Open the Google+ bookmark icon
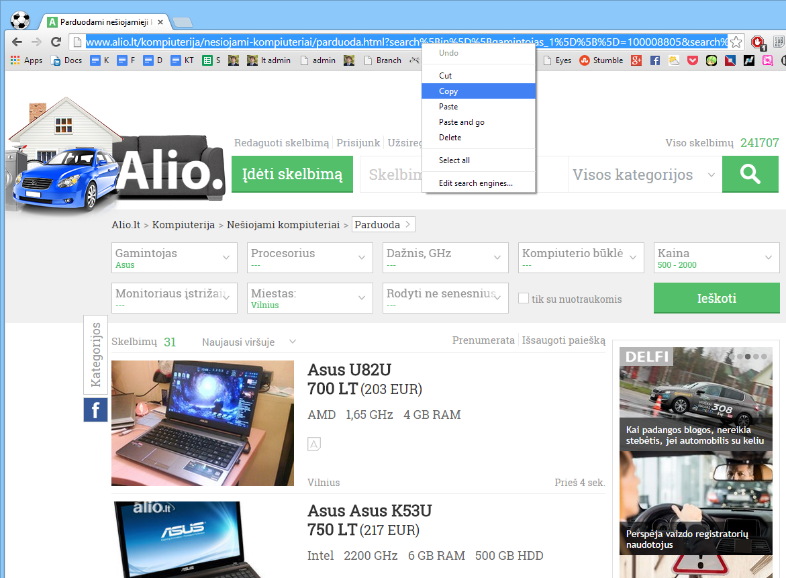This screenshot has height=578, width=786. click(636, 60)
